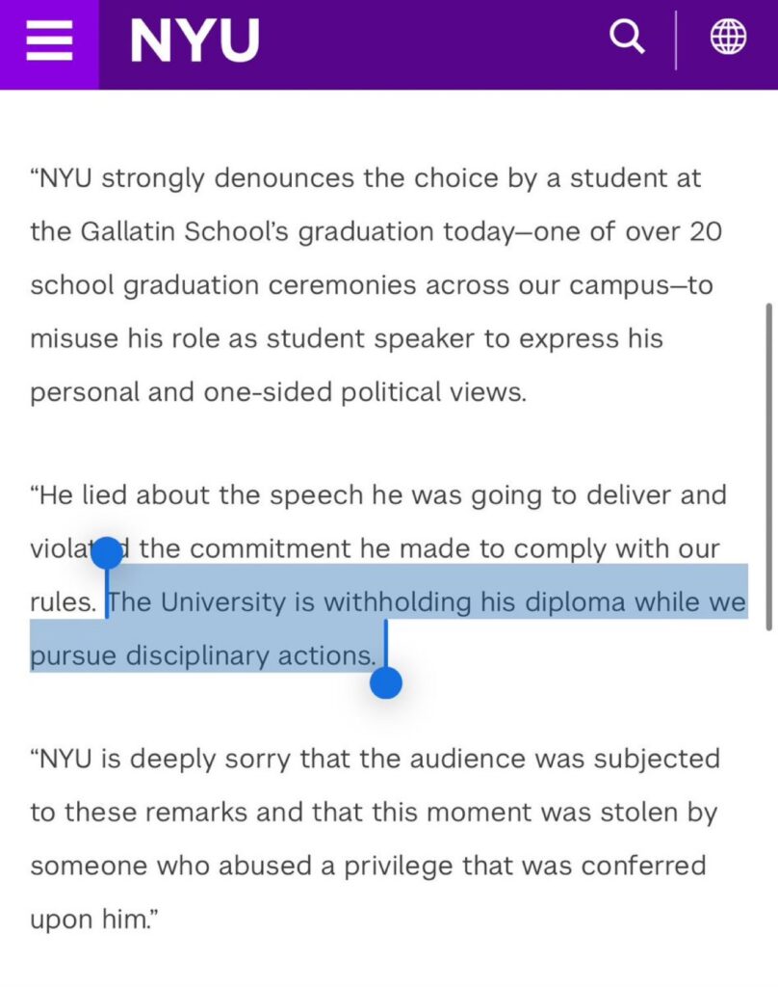This screenshot has height=987, width=778.
Task: Select the NYU home tab in the header
Action: 195,40
